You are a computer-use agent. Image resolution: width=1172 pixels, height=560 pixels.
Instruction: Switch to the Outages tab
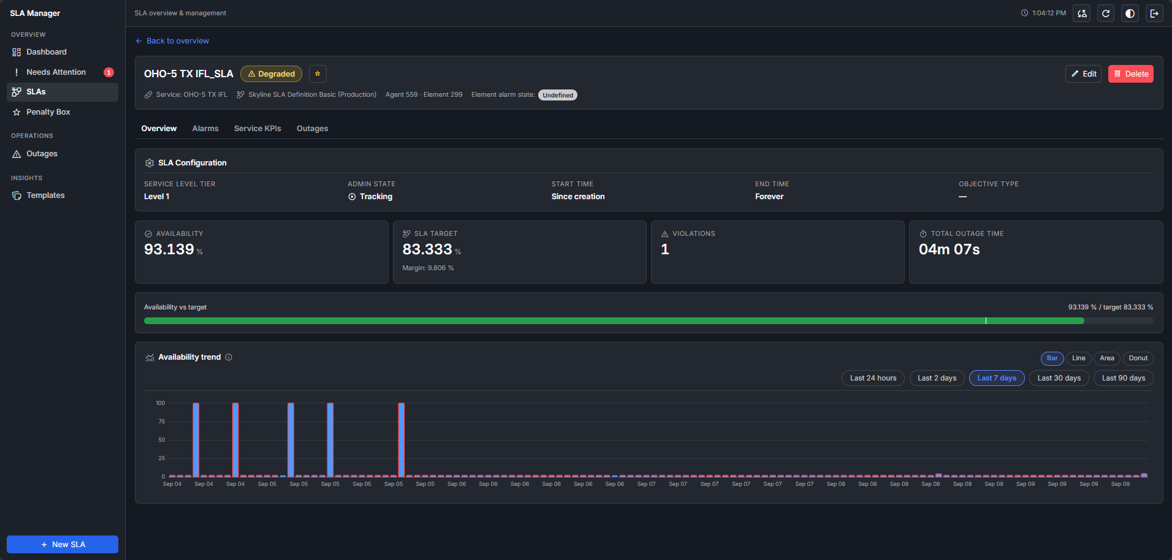[312, 129]
